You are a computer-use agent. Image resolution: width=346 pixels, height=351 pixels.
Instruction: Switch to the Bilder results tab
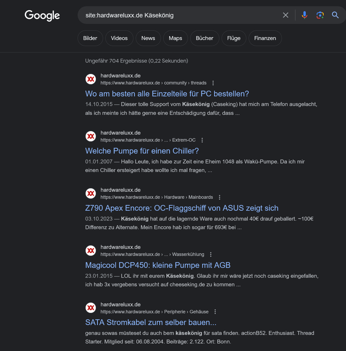[90, 38]
